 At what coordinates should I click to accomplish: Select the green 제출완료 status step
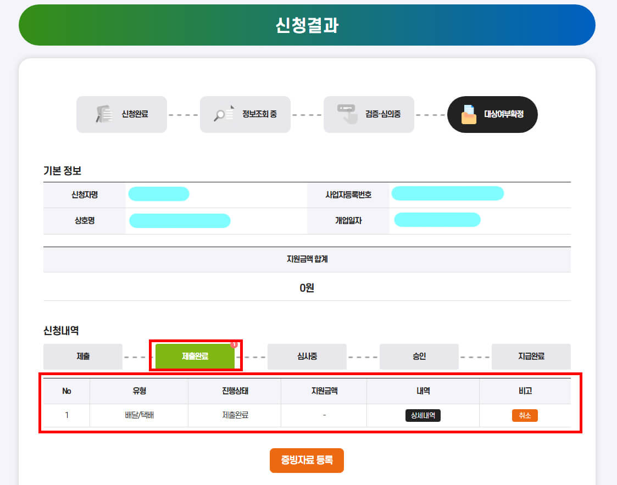[x=195, y=356]
